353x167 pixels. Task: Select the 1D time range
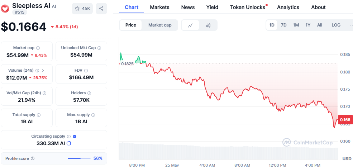(x=272, y=25)
